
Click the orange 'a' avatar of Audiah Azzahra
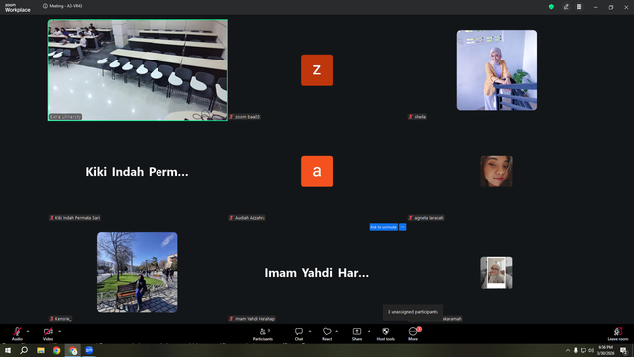pyautogui.click(x=317, y=172)
